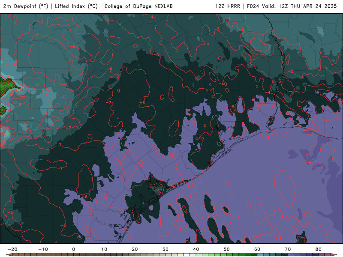Image resolution: width=343 pixels, height=257 pixels.
Task: Click the "2m Dewpoint (°F)" title text
Action: [26, 6]
